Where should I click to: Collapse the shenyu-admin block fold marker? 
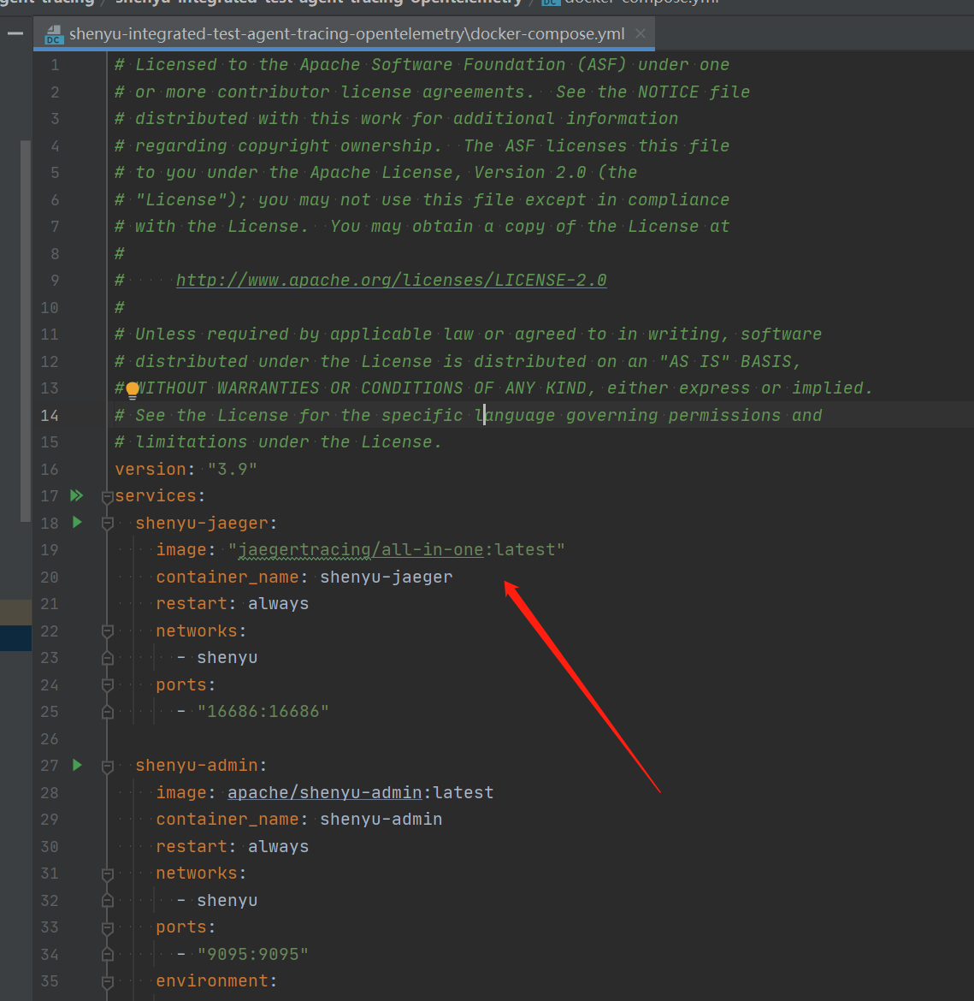tap(107, 766)
